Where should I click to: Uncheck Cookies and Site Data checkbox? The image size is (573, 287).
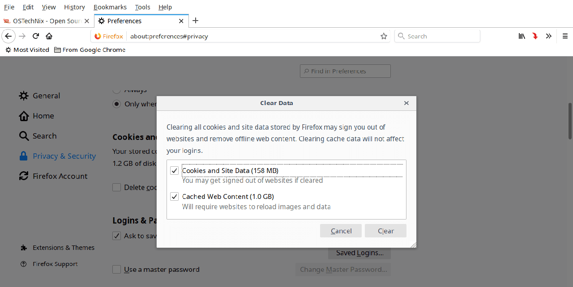tap(175, 170)
